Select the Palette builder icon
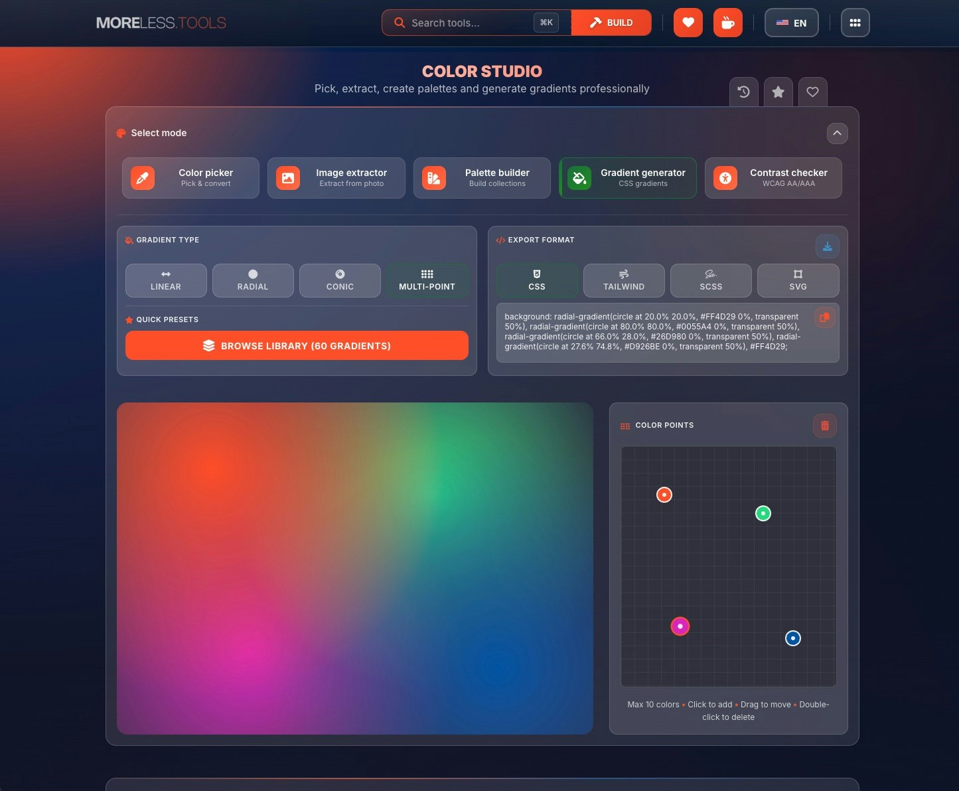959x791 pixels. (x=433, y=177)
